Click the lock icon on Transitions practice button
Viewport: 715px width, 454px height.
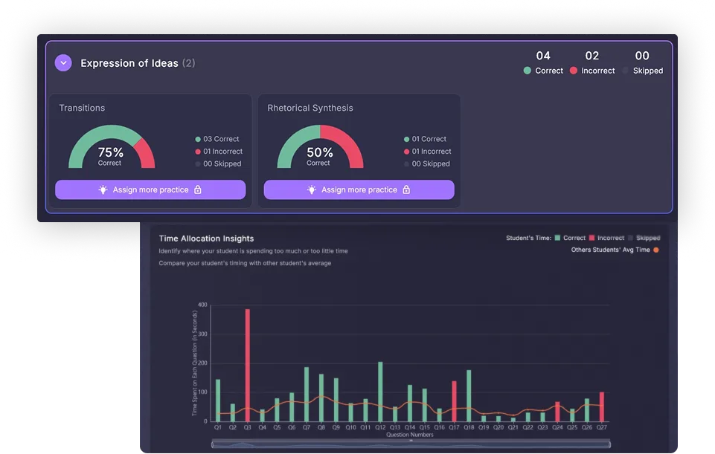(x=197, y=190)
